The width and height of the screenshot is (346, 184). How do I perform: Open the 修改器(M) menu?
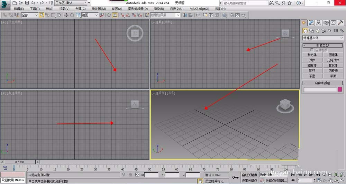coord(99,9)
